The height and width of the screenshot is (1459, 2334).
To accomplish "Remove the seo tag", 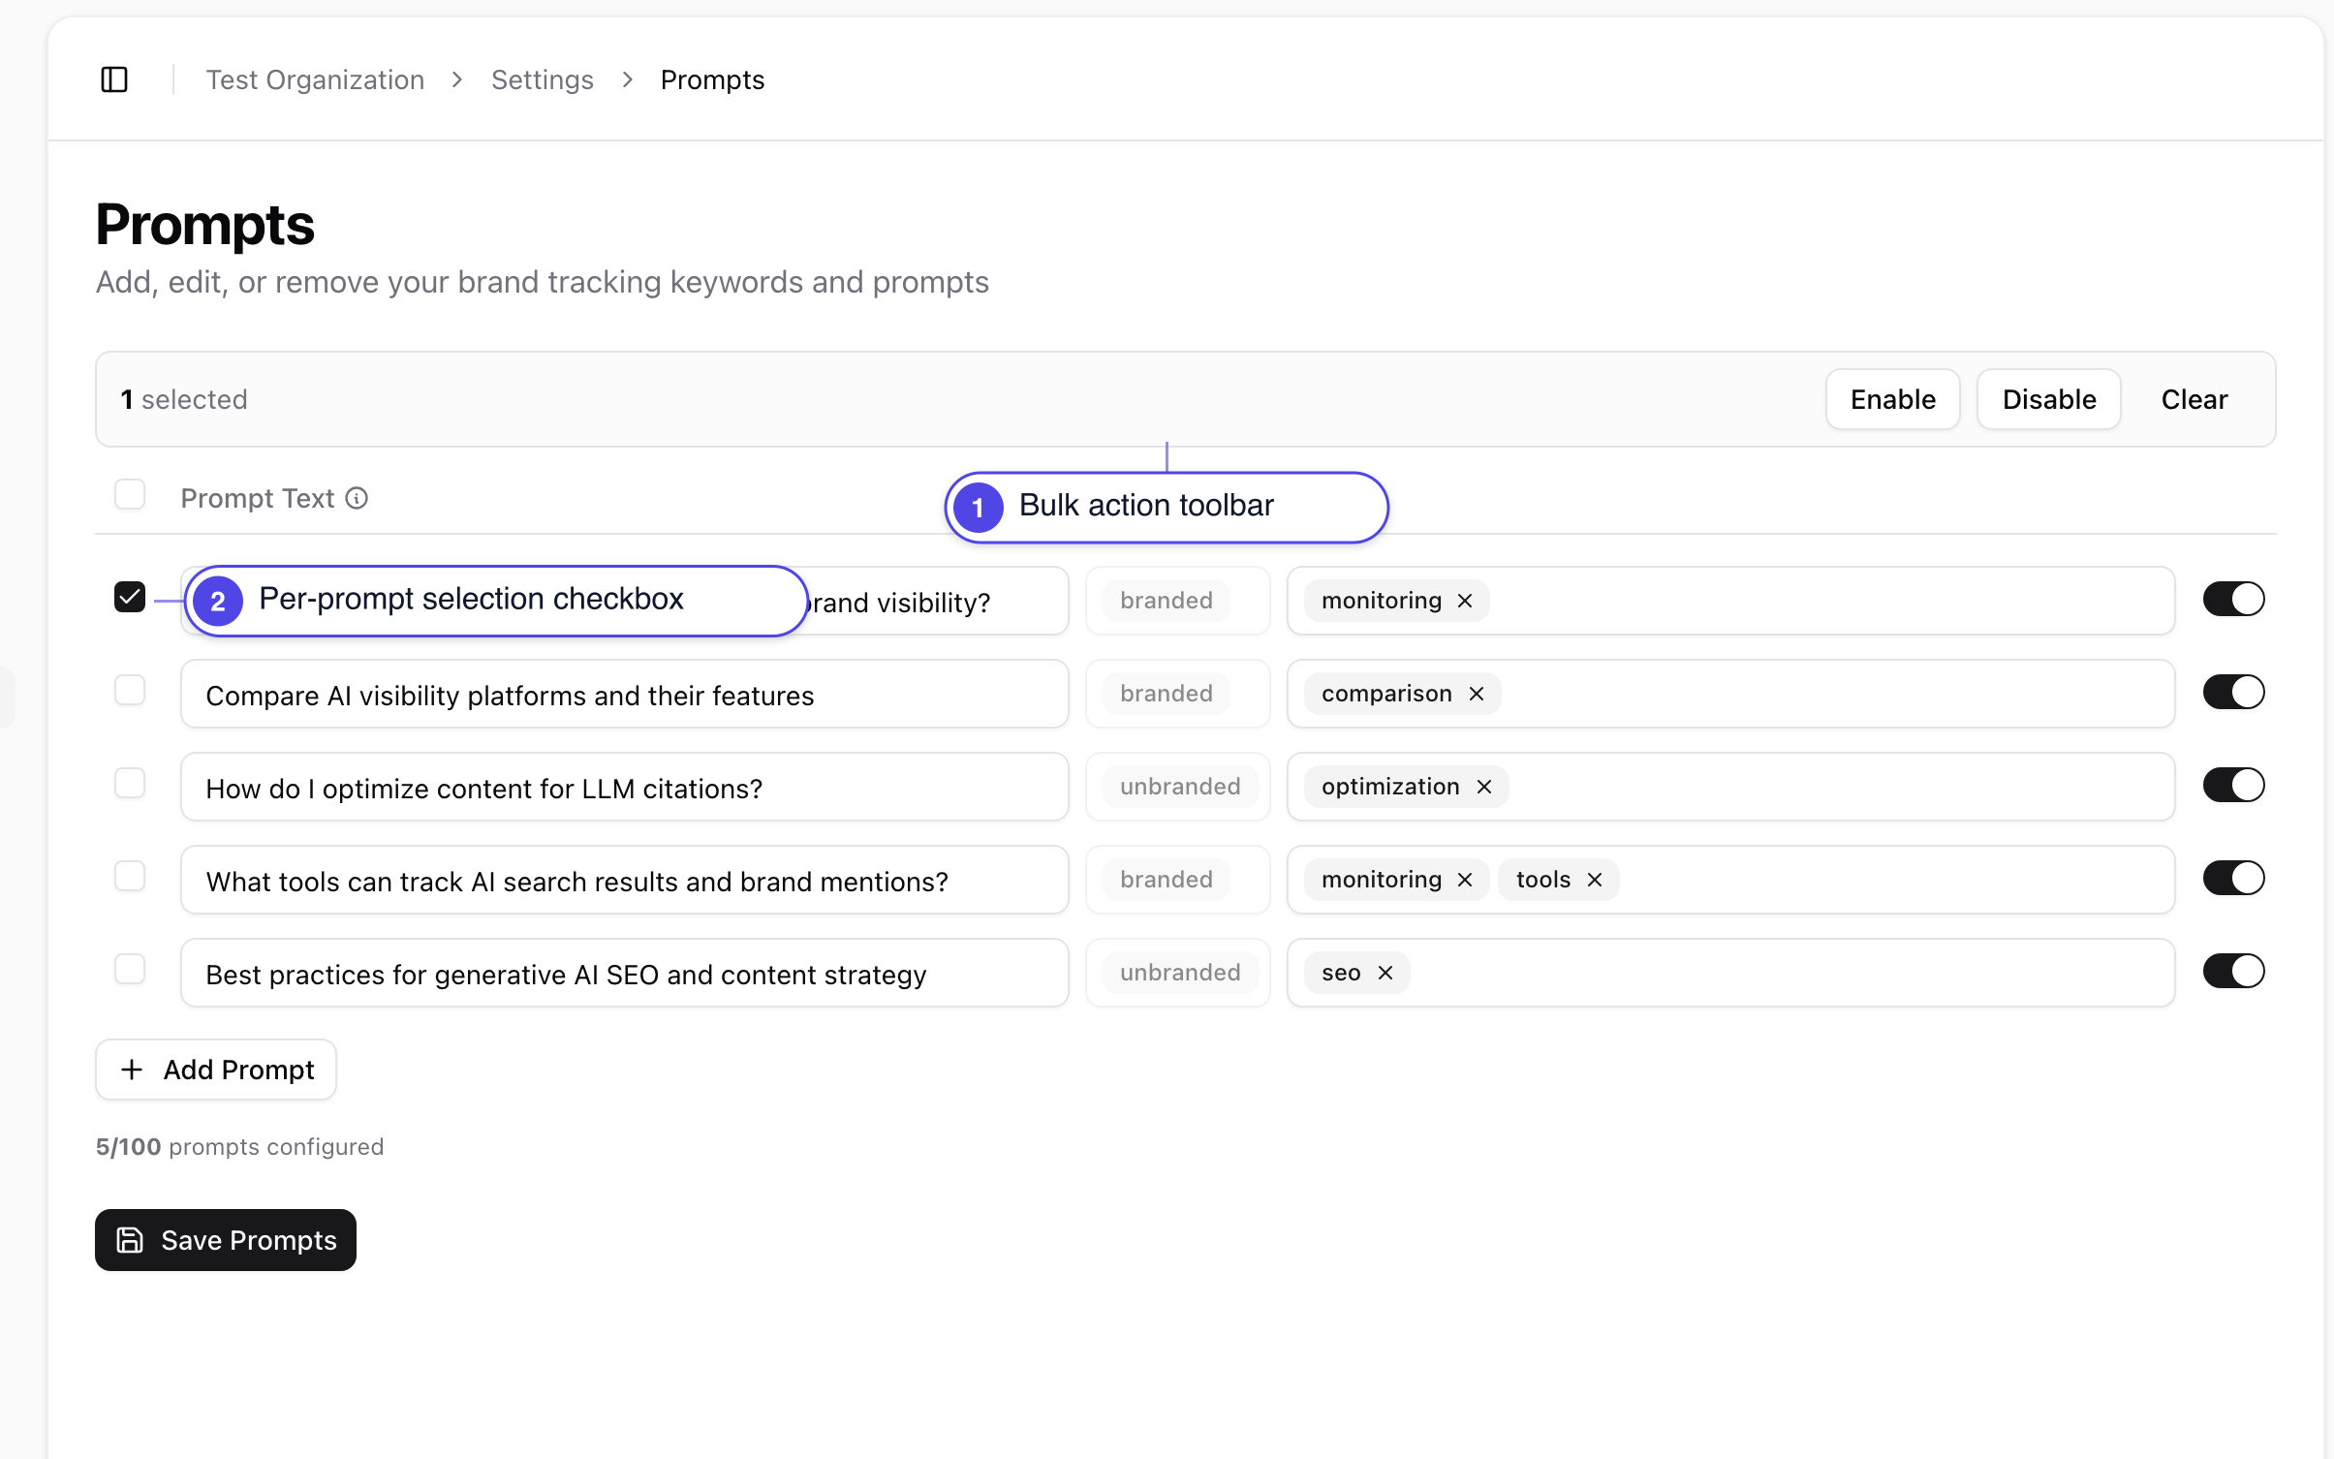I will click(x=1385, y=973).
